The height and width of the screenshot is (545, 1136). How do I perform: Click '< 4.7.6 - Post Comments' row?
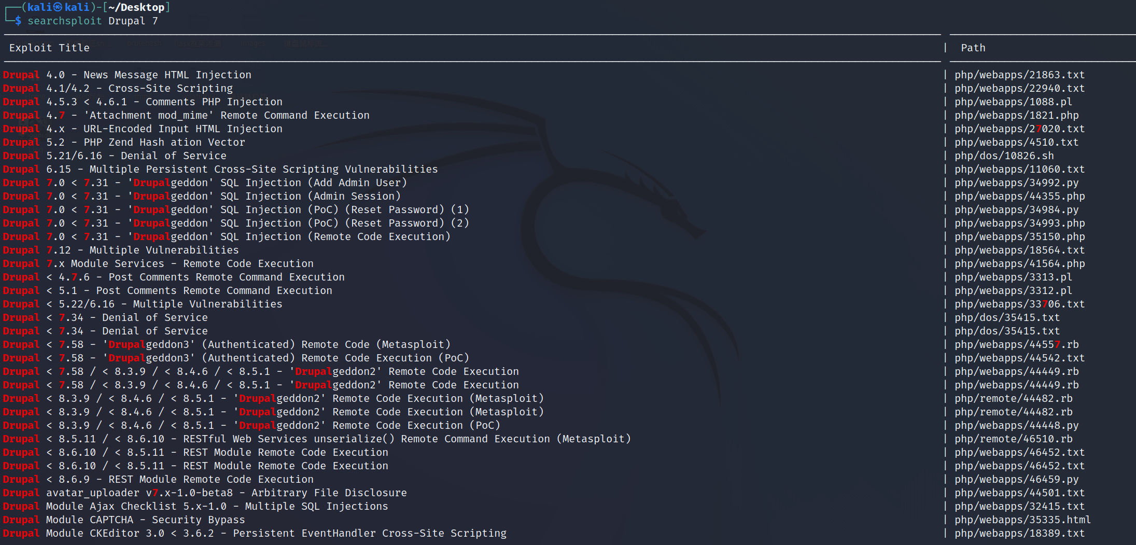pyautogui.click(x=174, y=277)
